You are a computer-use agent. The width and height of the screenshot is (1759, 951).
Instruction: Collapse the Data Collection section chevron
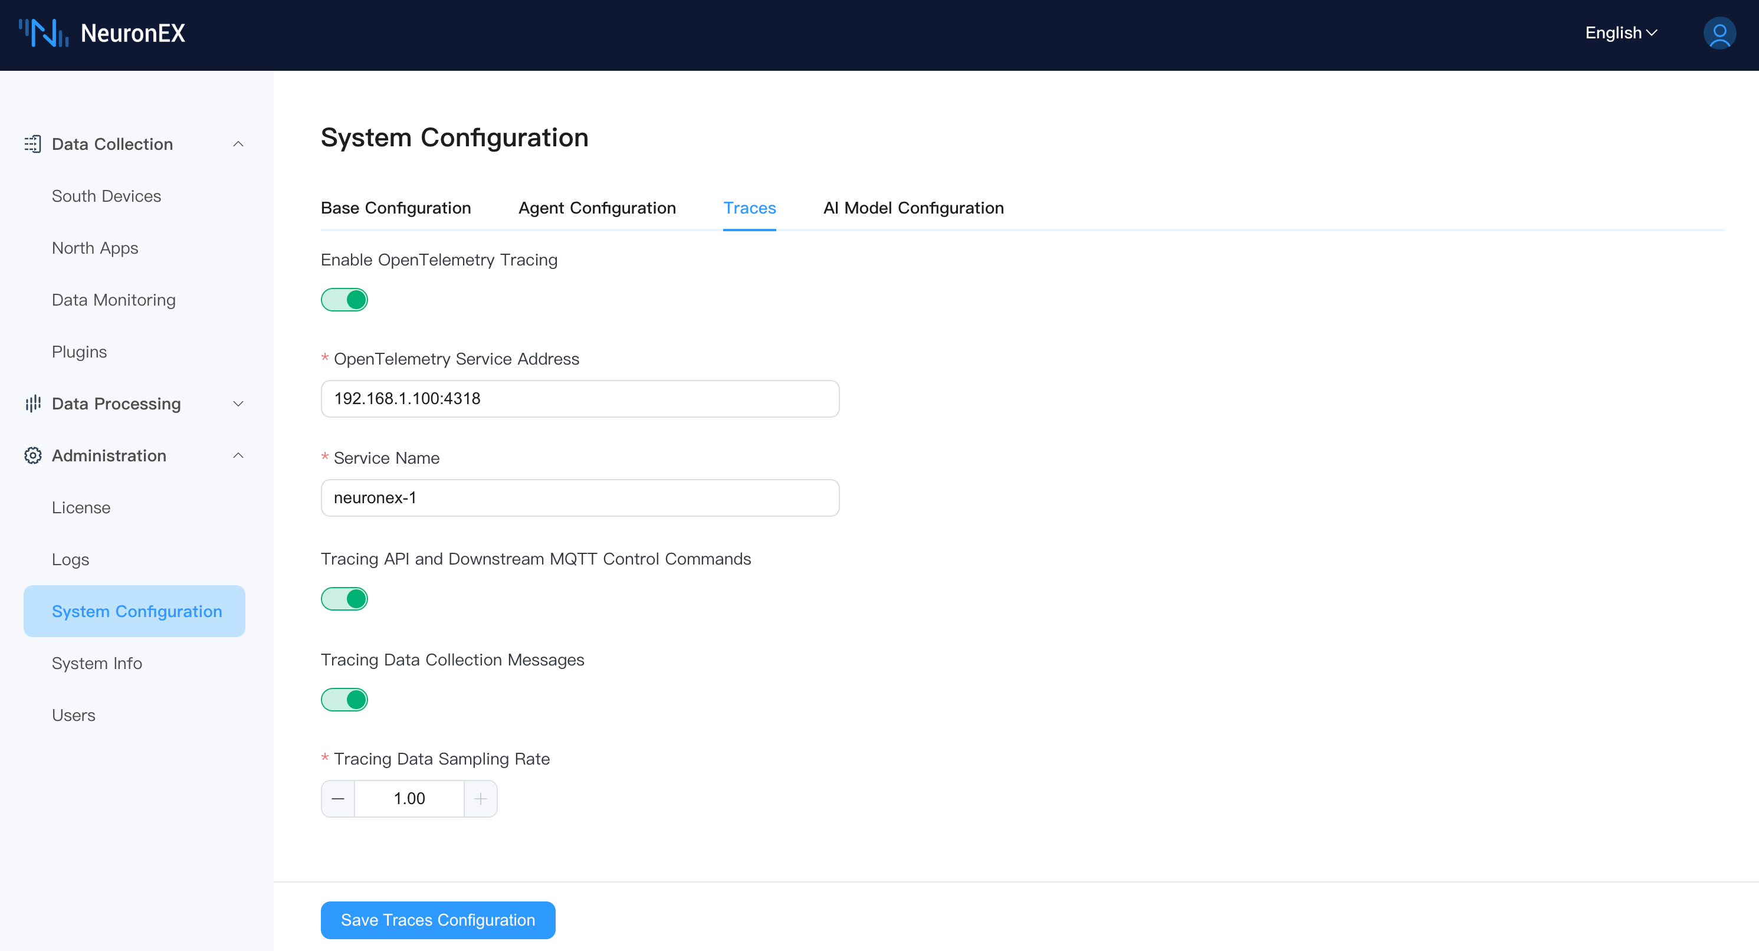click(238, 144)
